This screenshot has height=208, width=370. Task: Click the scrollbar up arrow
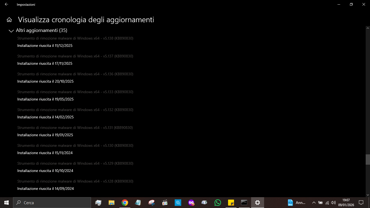coord(368,28)
